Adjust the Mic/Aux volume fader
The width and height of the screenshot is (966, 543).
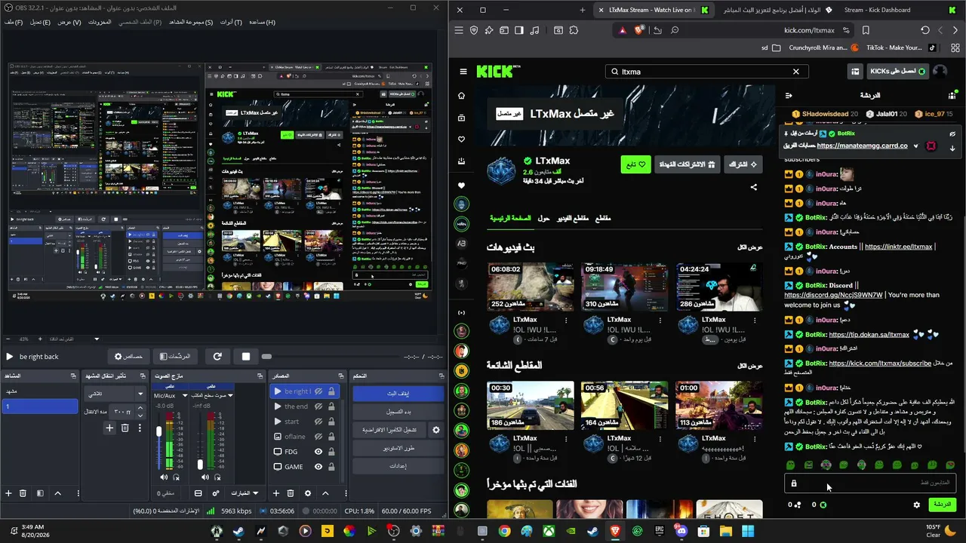[158, 433]
